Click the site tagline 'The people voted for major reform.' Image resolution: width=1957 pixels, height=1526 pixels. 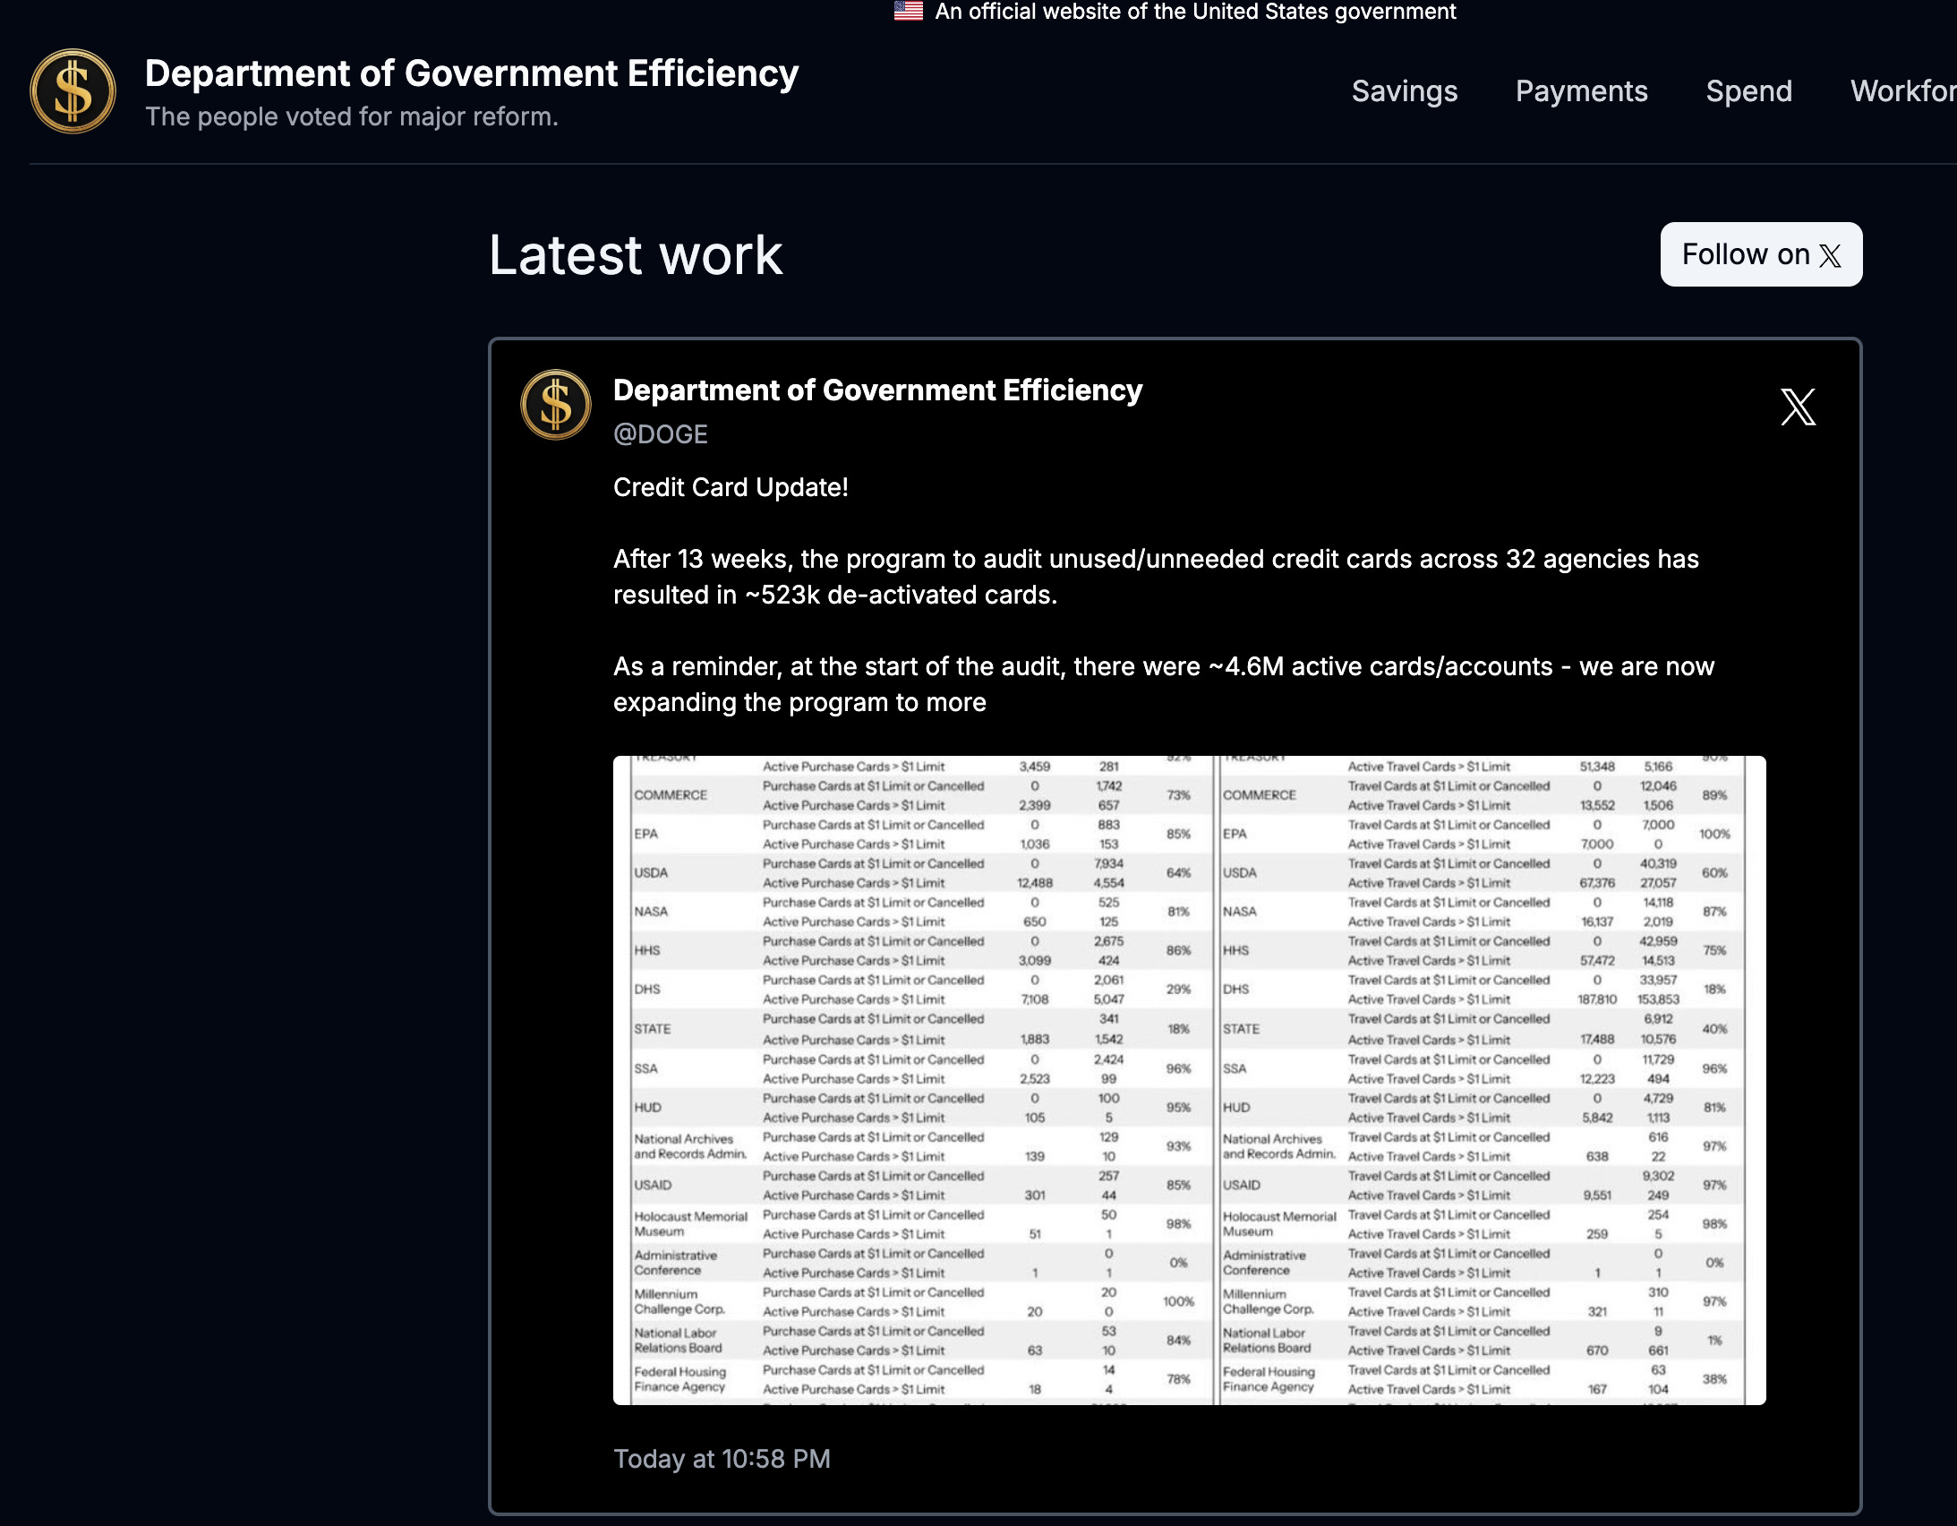[x=351, y=117]
